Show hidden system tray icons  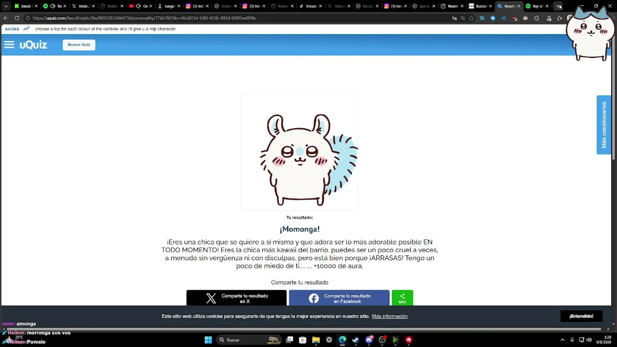(x=562, y=340)
